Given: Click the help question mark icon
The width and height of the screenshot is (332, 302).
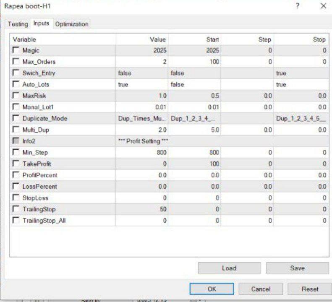Looking at the screenshot, I should [x=298, y=6].
